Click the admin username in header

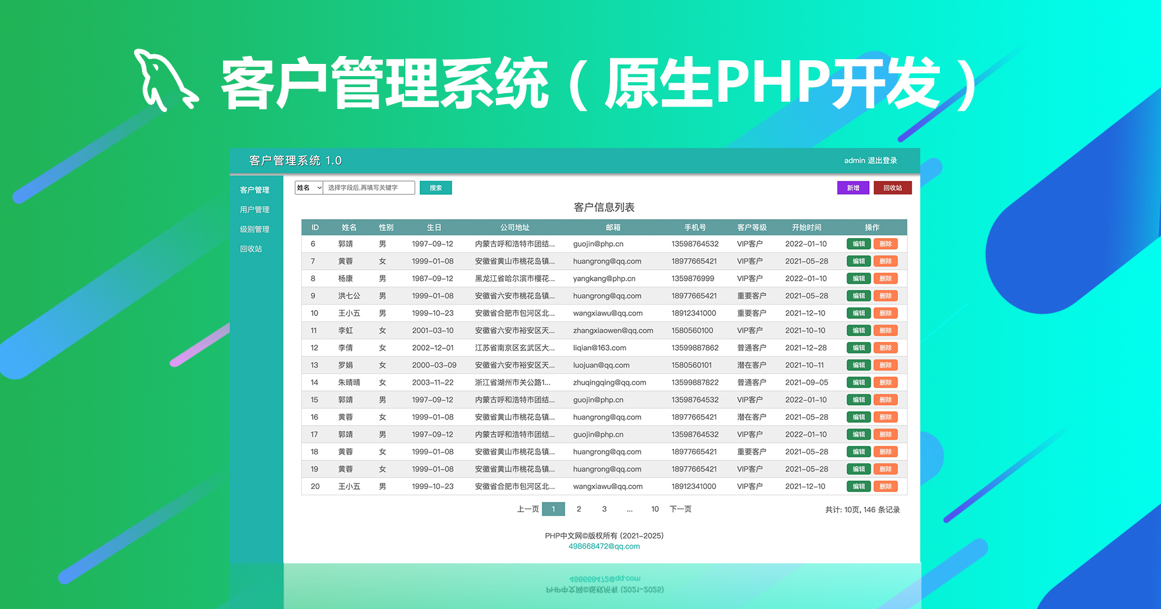(854, 161)
